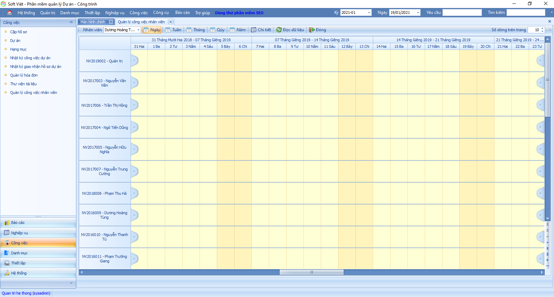Viewport: 554px width, 297px height.
Task: Switch to Quý quarter view
Action: click(217, 30)
